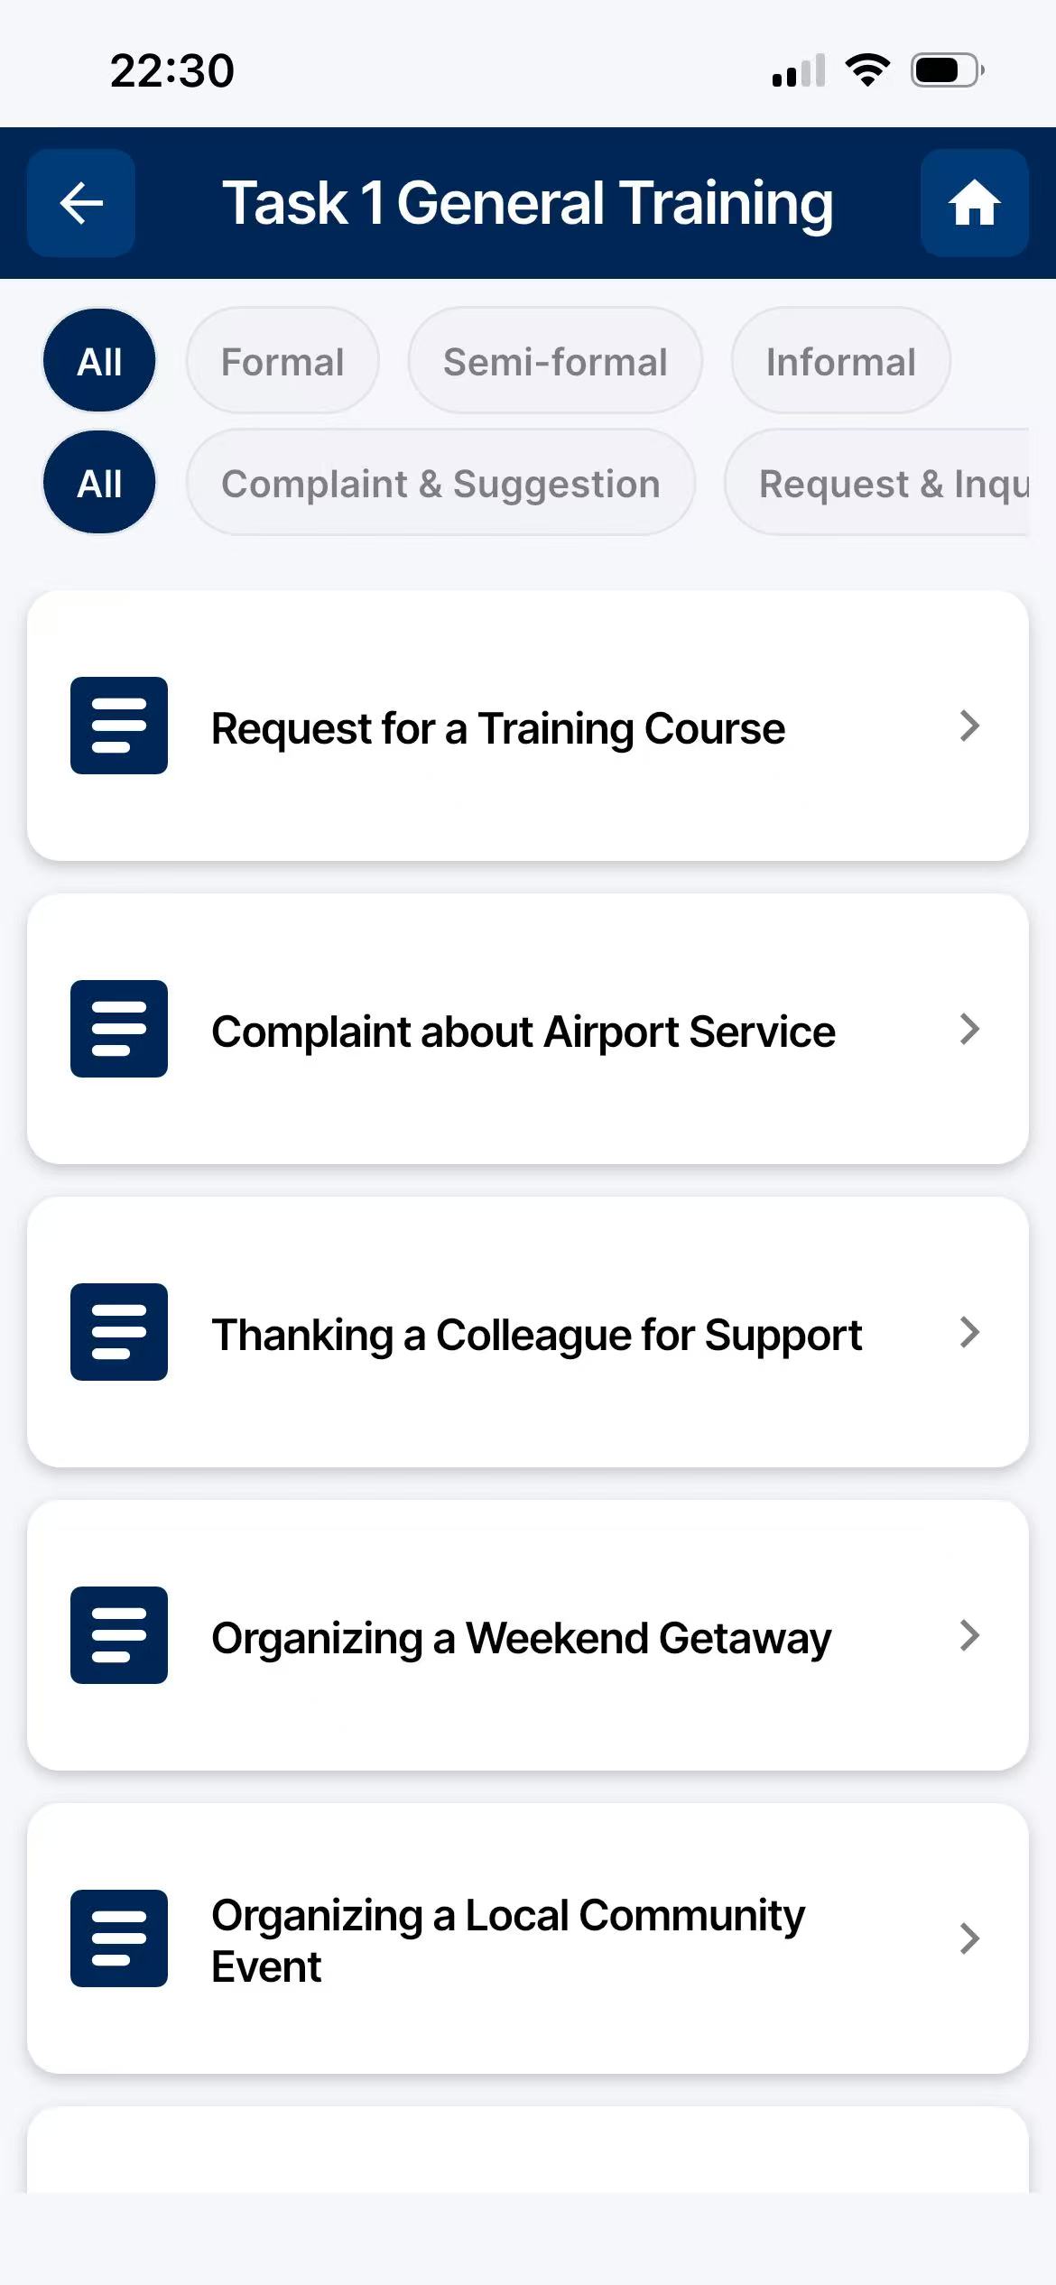The width and height of the screenshot is (1056, 2285).
Task: Tap the document icon for Local Community Event
Action: (119, 1938)
